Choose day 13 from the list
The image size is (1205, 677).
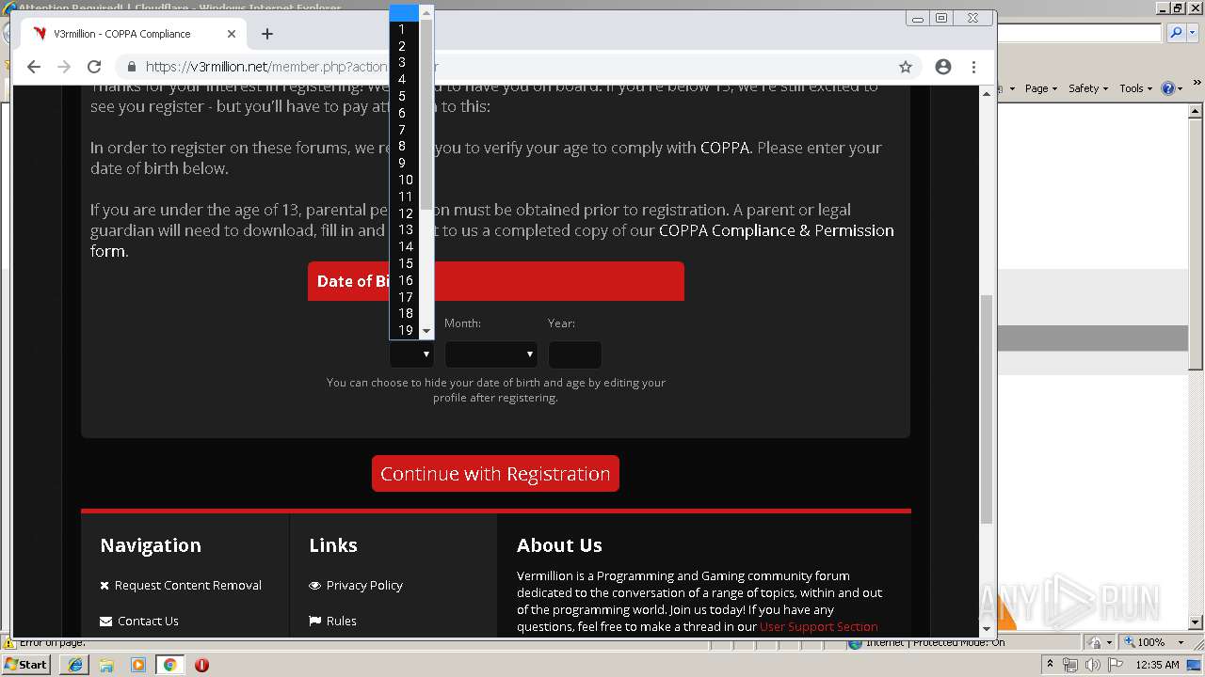pos(404,229)
